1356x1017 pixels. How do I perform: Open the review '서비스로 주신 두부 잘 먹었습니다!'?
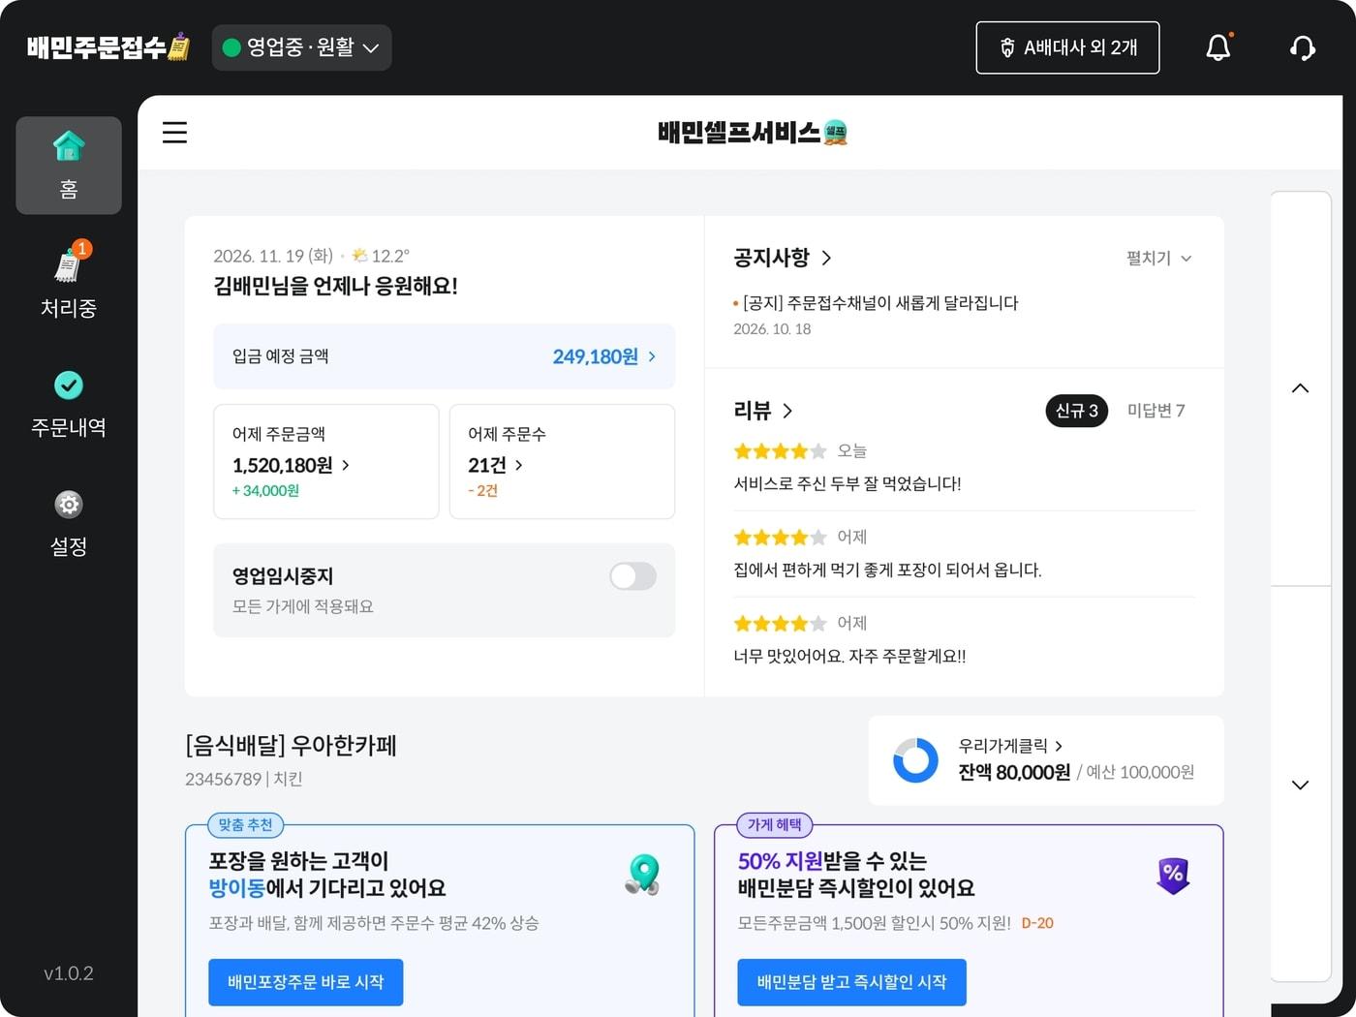[847, 483]
